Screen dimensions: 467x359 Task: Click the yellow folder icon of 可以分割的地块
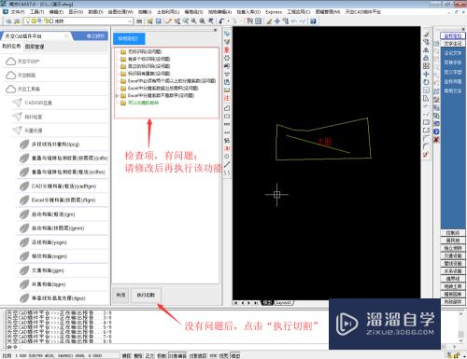tap(123, 103)
